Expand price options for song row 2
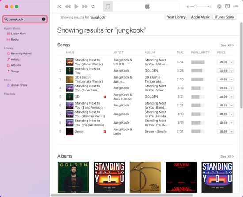Viewport: 243px width, 197px height. click(x=232, y=71)
